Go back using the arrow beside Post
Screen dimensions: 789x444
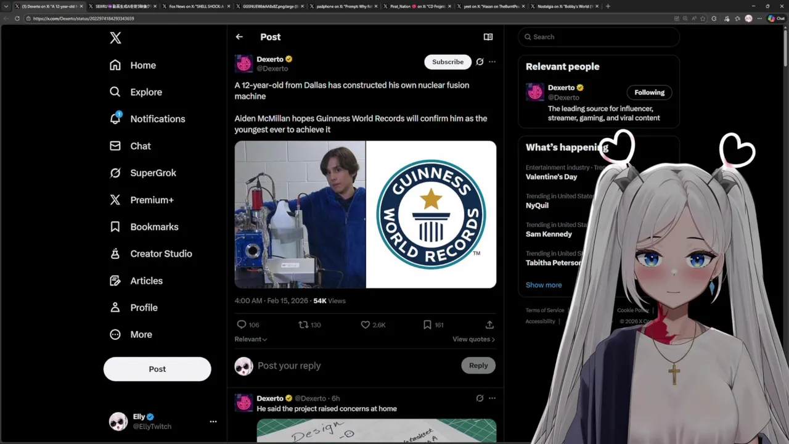[x=239, y=37]
